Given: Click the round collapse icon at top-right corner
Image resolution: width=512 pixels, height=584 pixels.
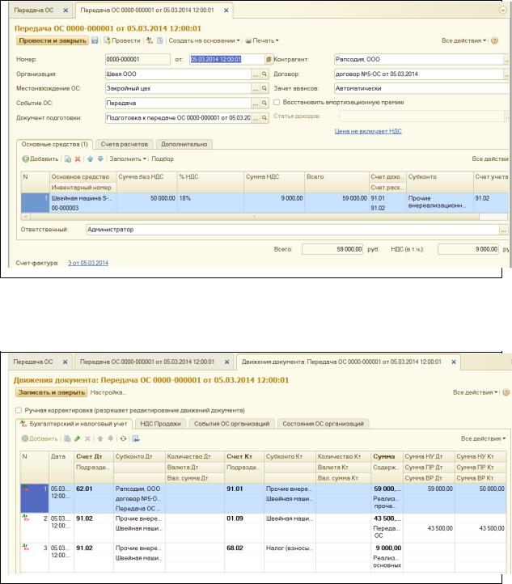Looking at the screenshot, I should (502, 10).
